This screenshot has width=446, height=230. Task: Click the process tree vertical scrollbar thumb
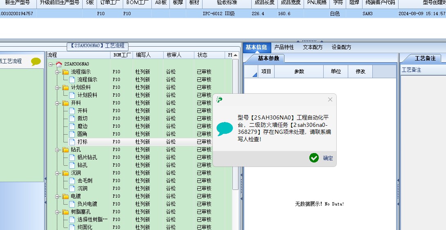(235, 124)
